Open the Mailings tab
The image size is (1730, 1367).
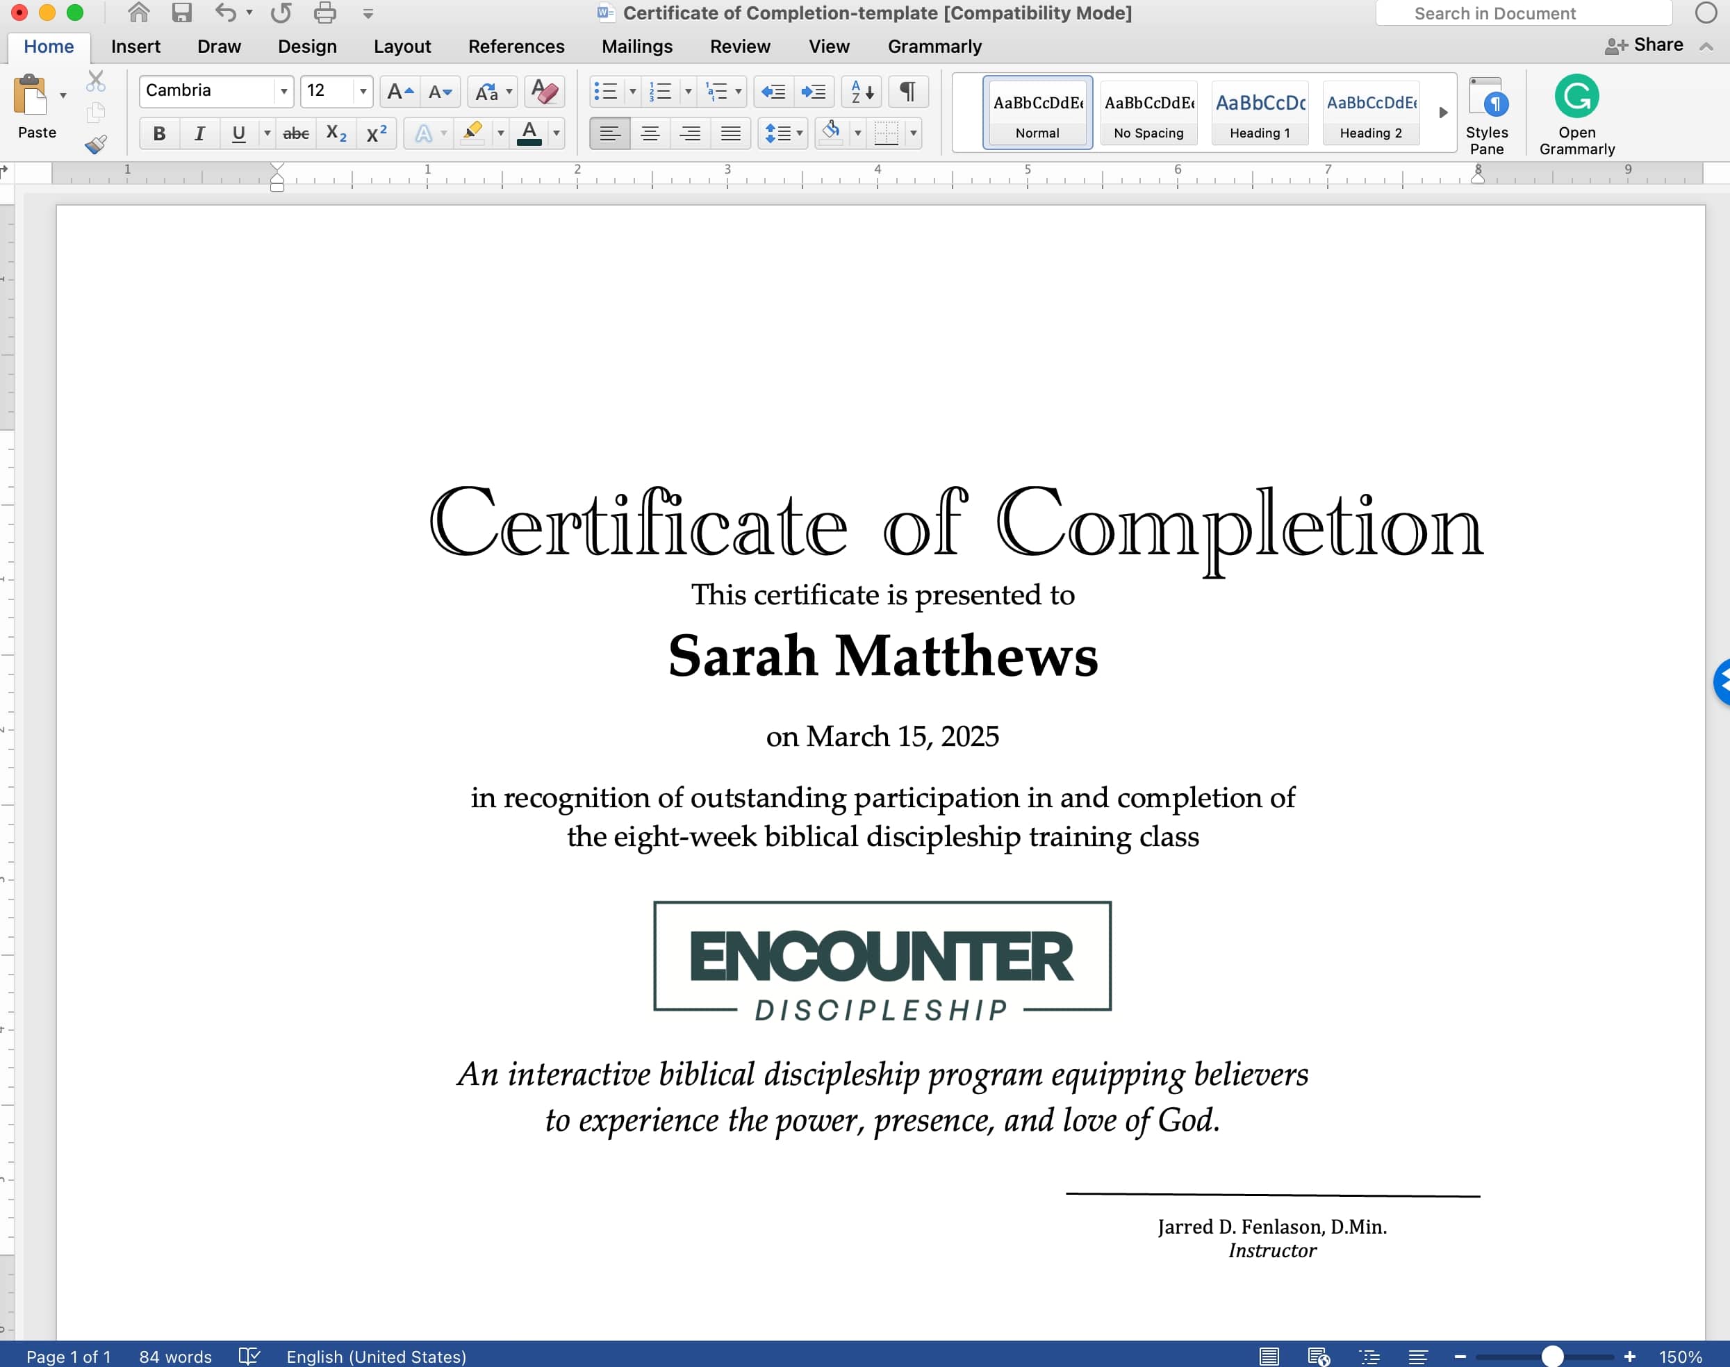pyautogui.click(x=637, y=47)
